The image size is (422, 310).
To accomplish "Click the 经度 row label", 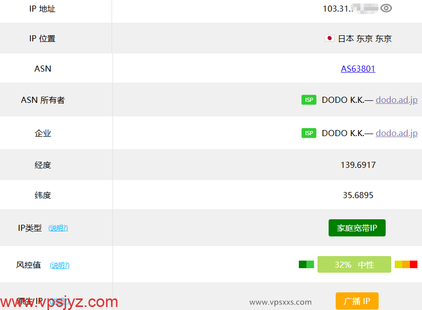I will (x=43, y=165).
